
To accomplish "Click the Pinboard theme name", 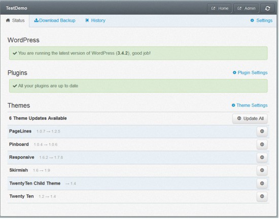I will coord(19,144).
